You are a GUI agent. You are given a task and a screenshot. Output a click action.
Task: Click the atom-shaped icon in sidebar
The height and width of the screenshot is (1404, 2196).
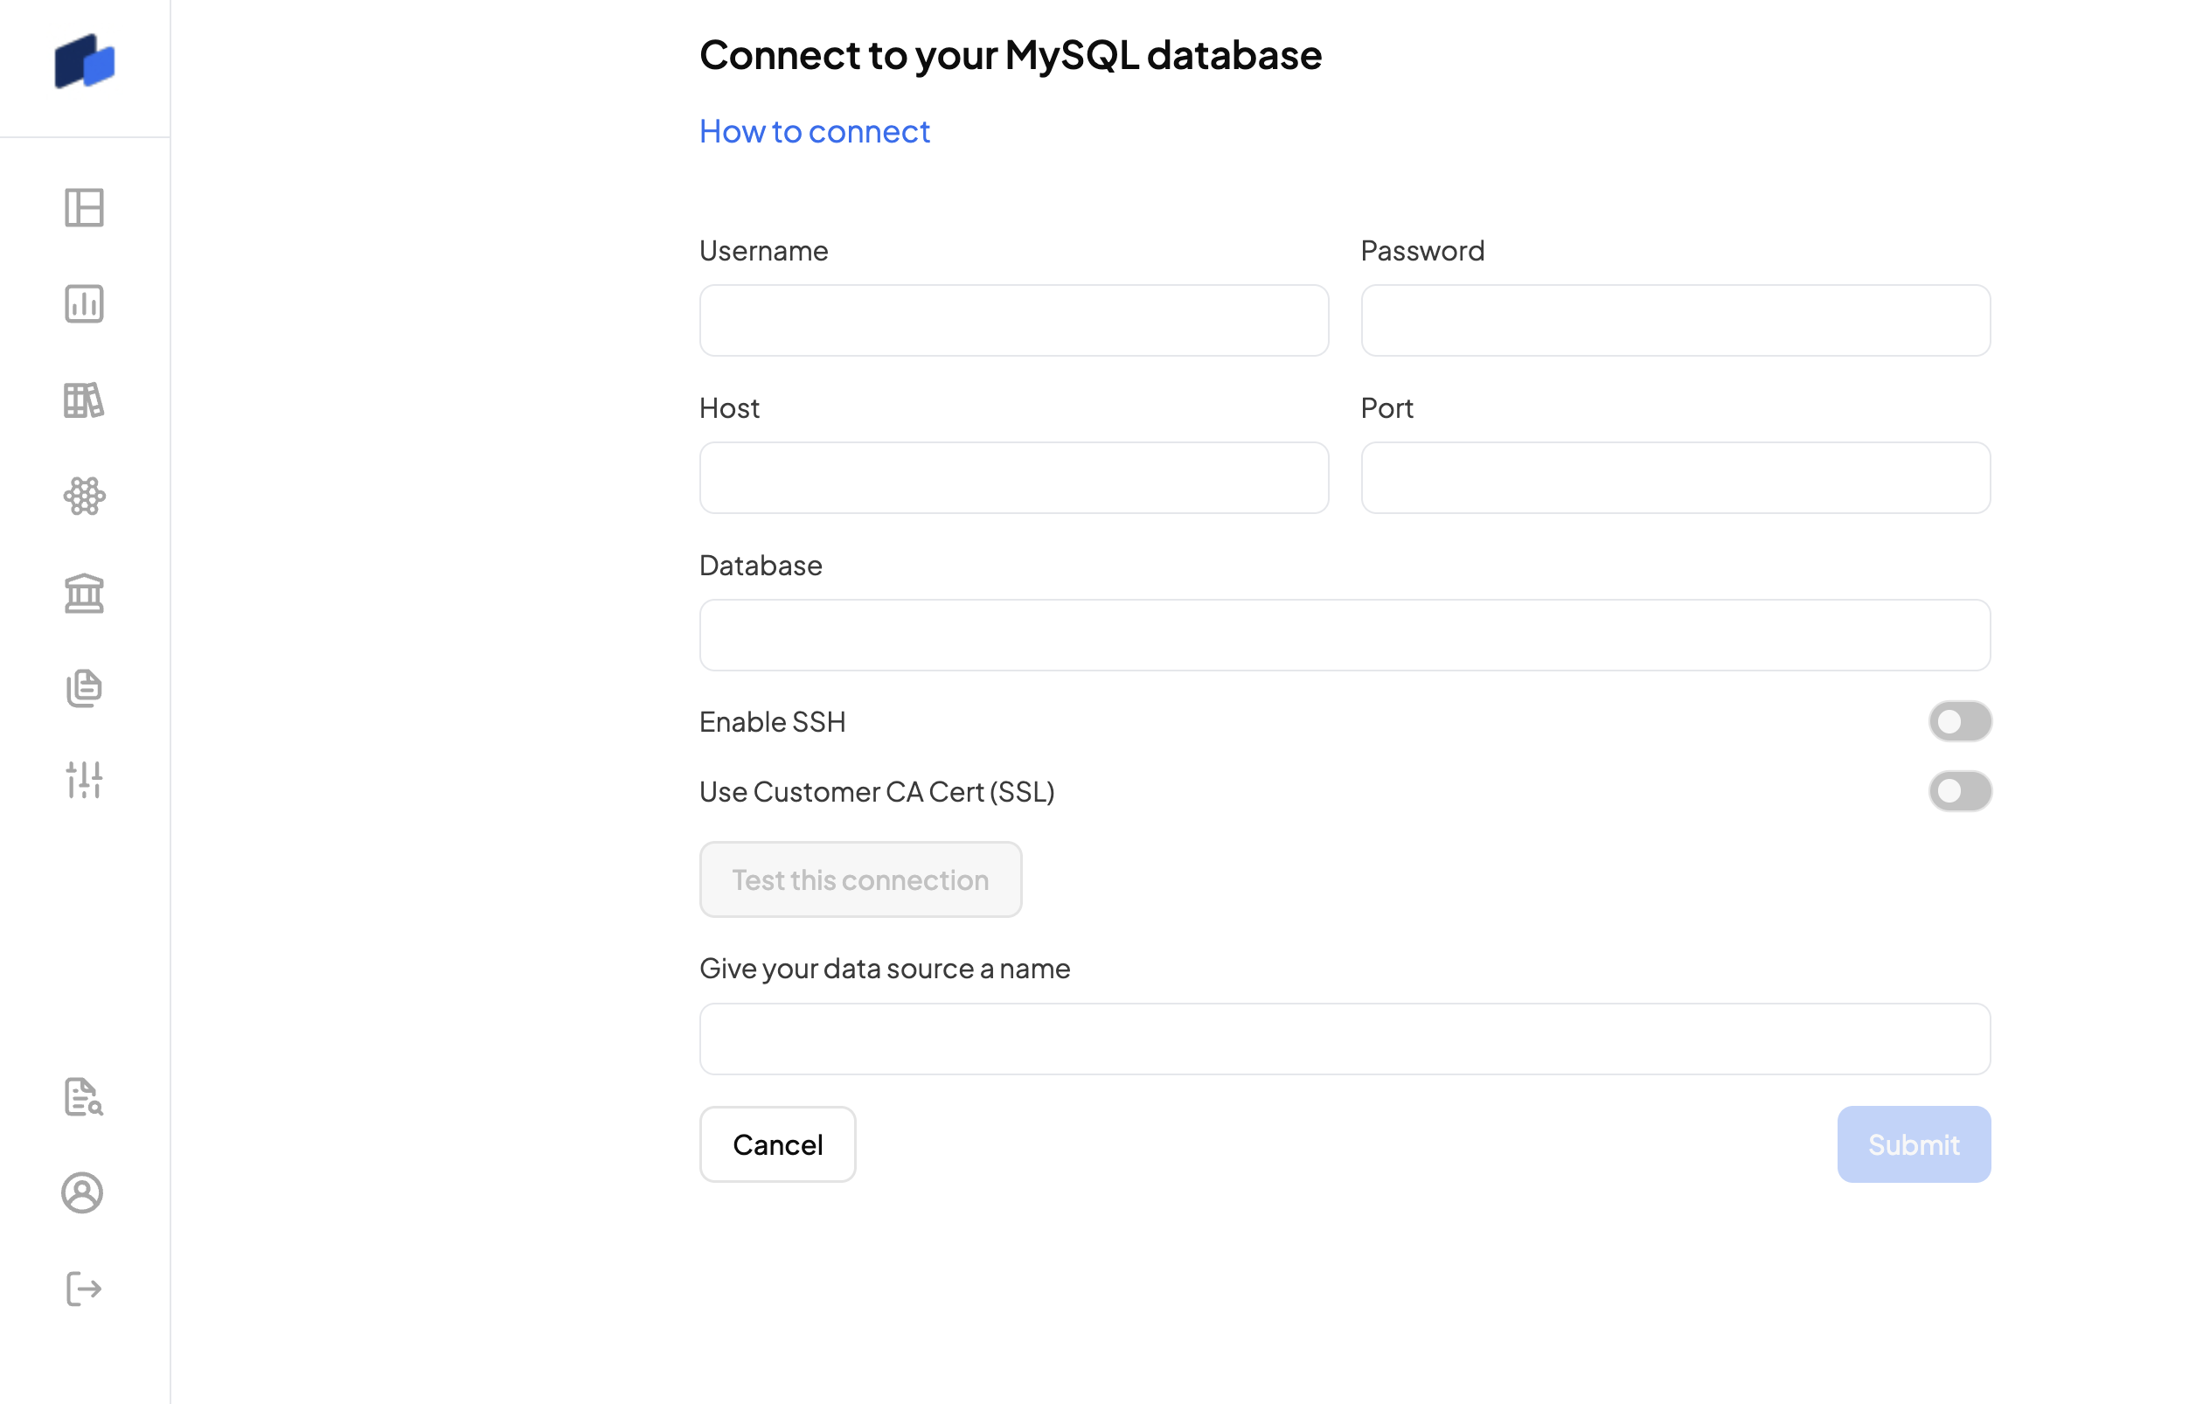tap(84, 496)
